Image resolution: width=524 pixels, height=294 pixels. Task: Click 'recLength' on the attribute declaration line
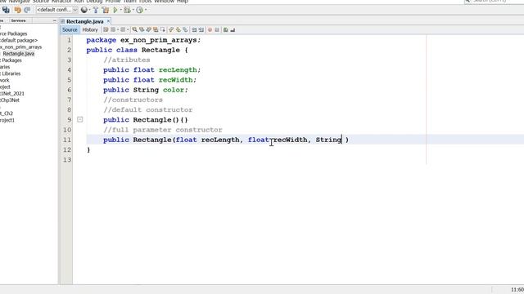178,70
